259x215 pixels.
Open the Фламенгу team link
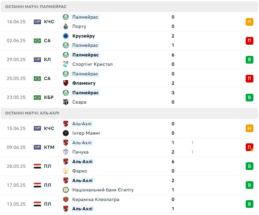tap(84, 83)
